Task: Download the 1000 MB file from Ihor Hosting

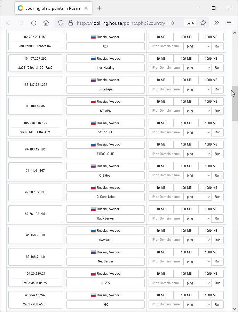Action: point(211,59)
